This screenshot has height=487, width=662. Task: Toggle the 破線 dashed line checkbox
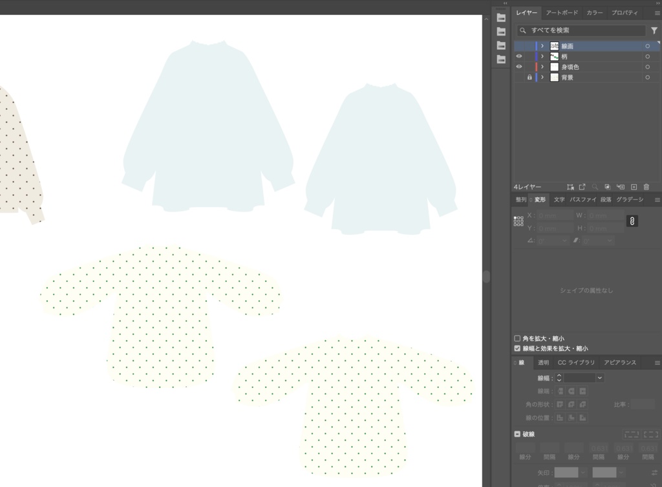click(x=517, y=434)
